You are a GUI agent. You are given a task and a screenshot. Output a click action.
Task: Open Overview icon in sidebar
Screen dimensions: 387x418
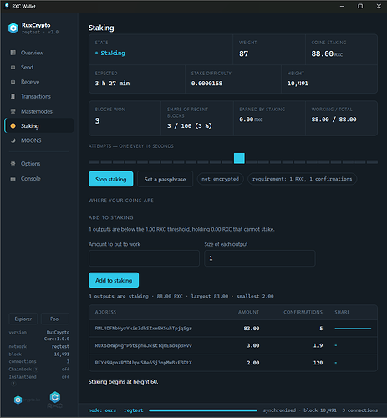13,53
